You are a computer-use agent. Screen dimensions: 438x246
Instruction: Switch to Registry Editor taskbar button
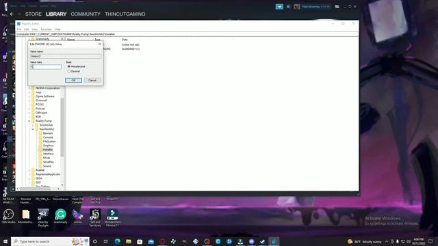pos(274,241)
